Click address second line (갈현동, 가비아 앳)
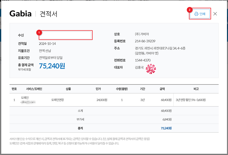This screenshot has height=155, width=228. 147,53
